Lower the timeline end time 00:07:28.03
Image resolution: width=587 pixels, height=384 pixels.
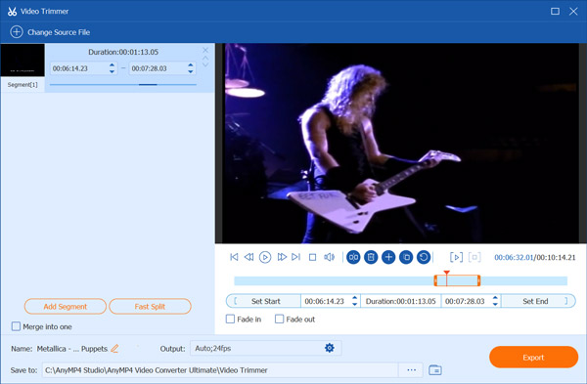[x=495, y=304]
